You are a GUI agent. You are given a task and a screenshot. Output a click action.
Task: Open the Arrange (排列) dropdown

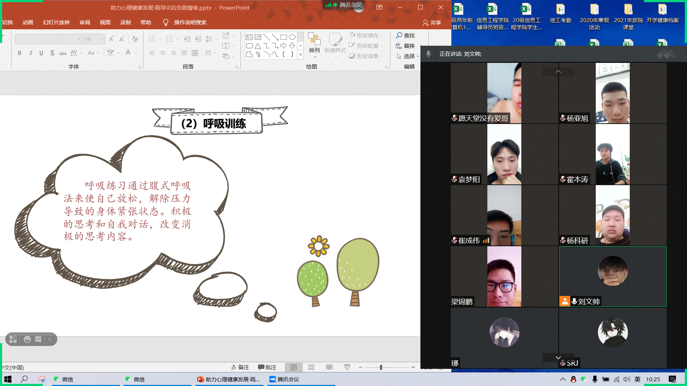pyautogui.click(x=314, y=50)
